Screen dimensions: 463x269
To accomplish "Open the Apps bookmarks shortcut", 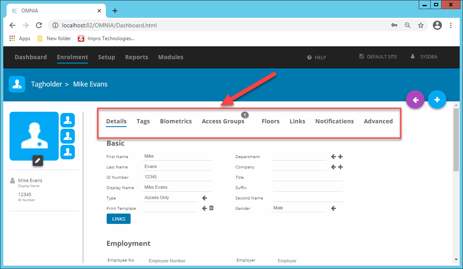I will (20, 38).
